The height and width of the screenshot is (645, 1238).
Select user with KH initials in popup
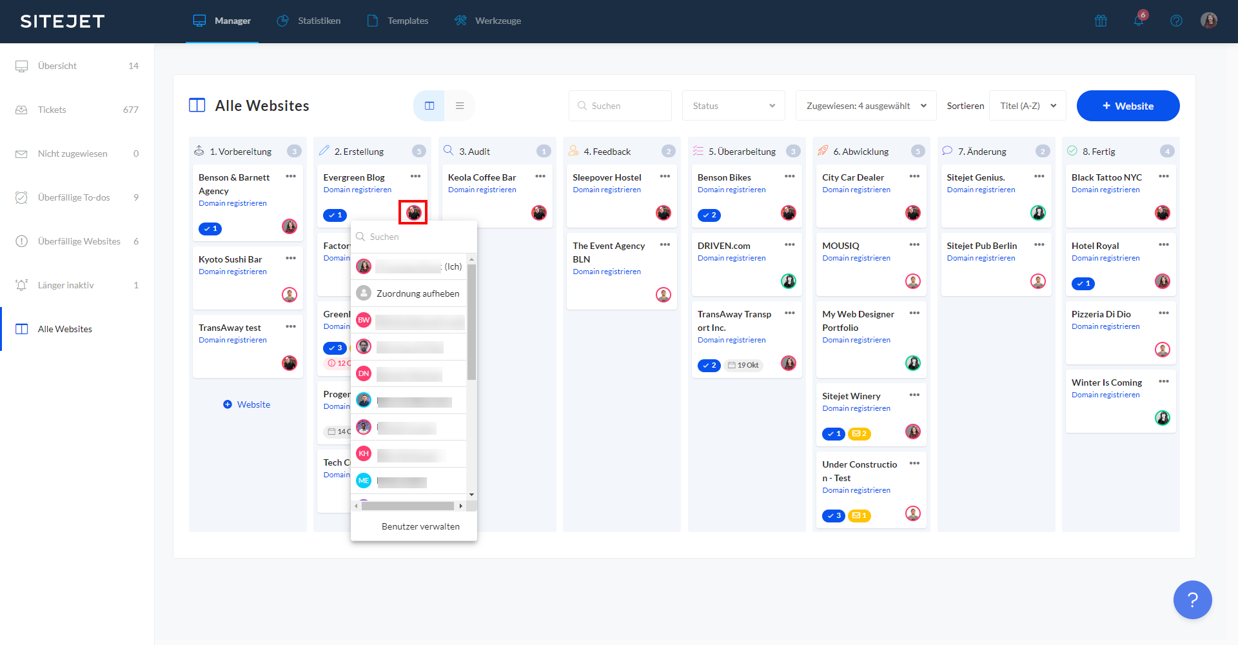click(x=409, y=454)
